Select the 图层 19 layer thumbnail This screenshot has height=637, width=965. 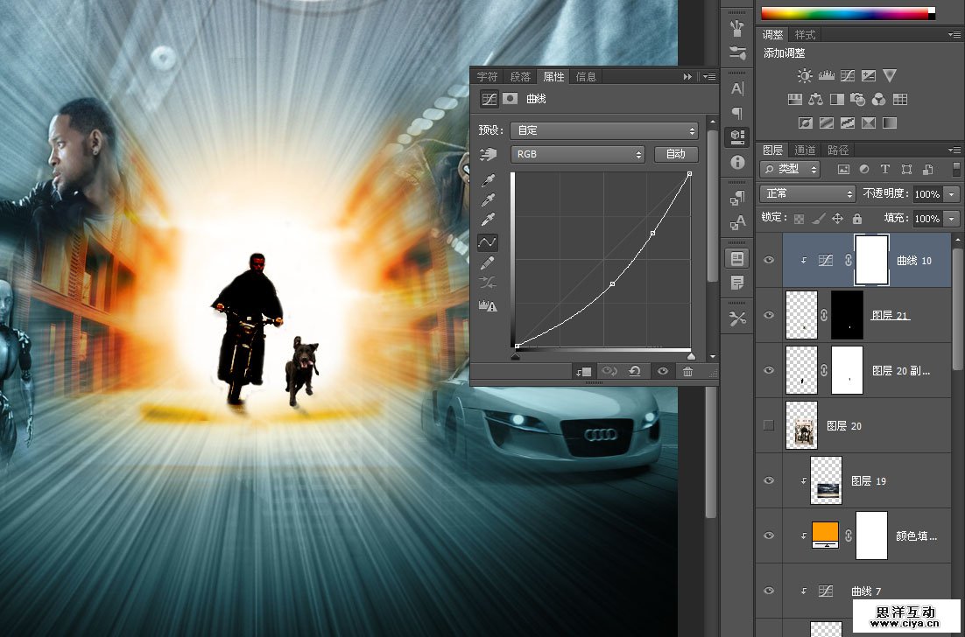click(826, 480)
